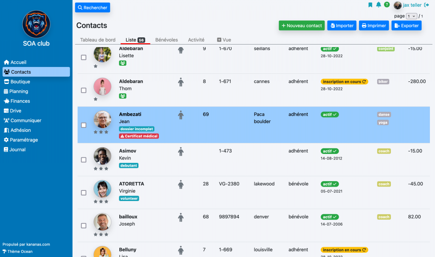Open Contacts in the sidebar
The height and width of the screenshot is (257, 435).
click(x=37, y=72)
